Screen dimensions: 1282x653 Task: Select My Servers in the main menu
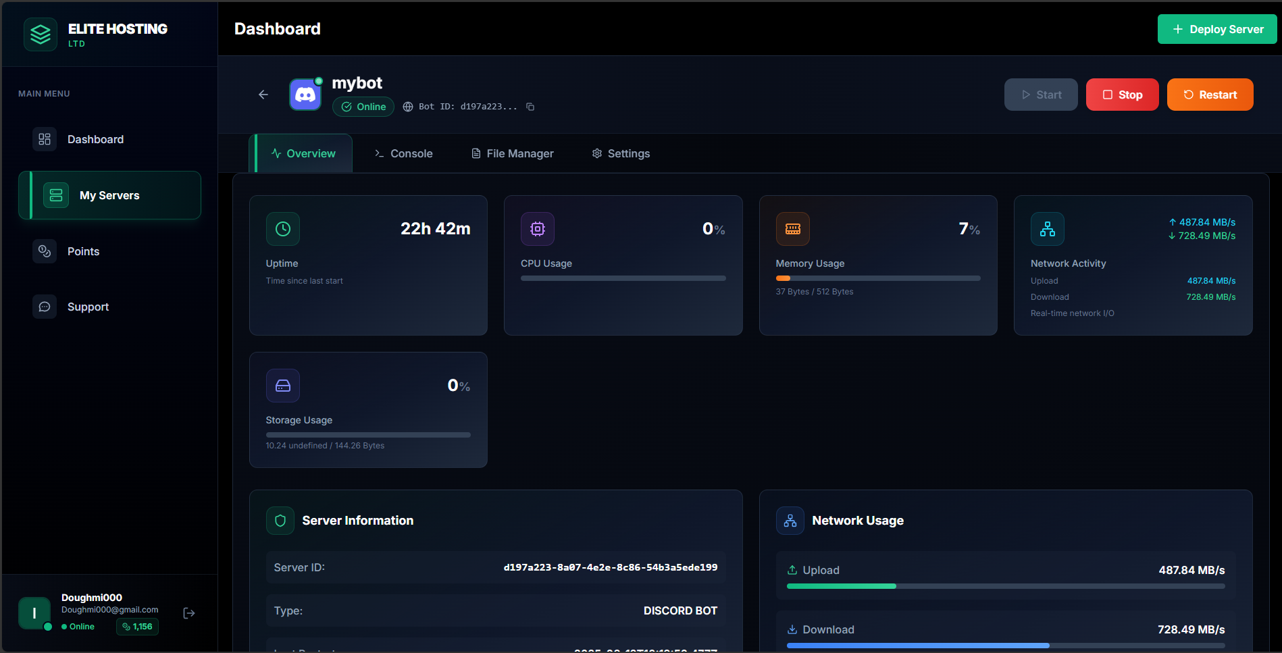tap(109, 195)
